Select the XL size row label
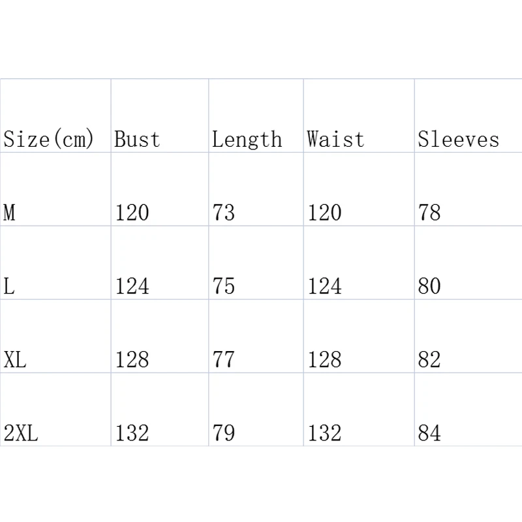The height and width of the screenshot is (522, 522). pyautogui.click(x=15, y=360)
